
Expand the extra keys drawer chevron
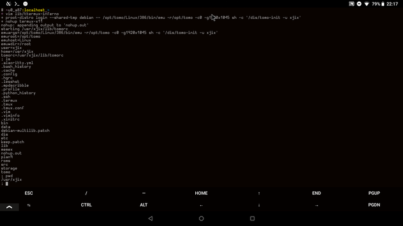tap(9, 207)
